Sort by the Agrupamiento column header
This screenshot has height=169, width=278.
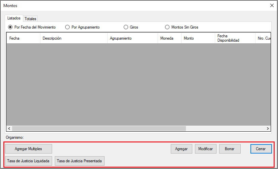point(132,38)
